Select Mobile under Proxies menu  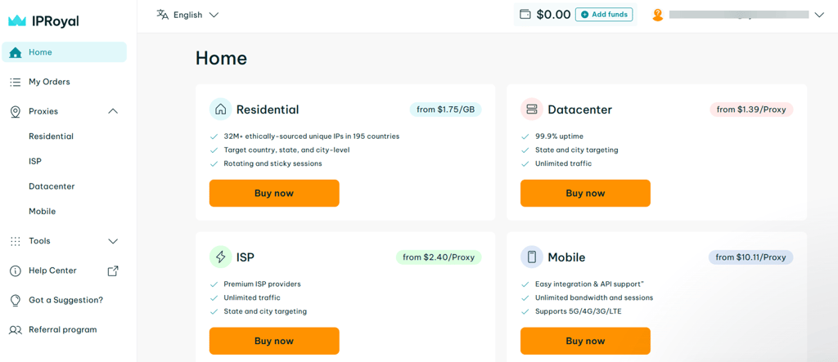[43, 212]
